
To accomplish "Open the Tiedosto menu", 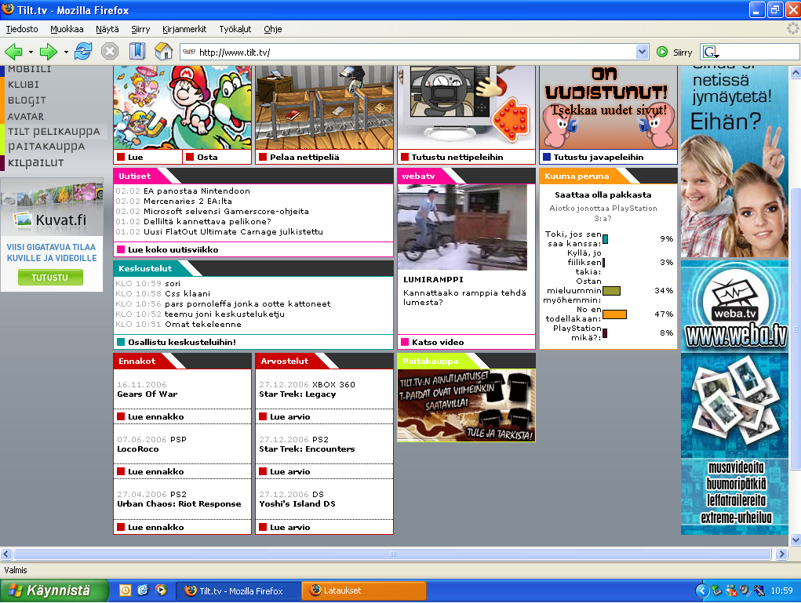I will coord(22,29).
